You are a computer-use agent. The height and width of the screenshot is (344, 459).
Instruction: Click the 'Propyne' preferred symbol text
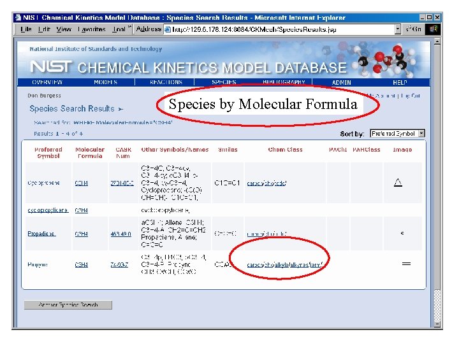[x=38, y=264]
